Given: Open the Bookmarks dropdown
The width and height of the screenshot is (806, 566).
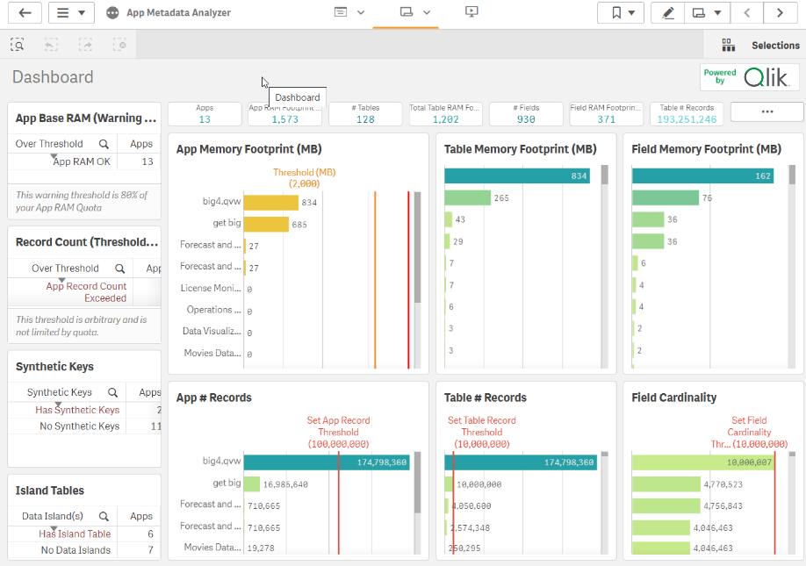Looking at the screenshot, I should [620, 12].
